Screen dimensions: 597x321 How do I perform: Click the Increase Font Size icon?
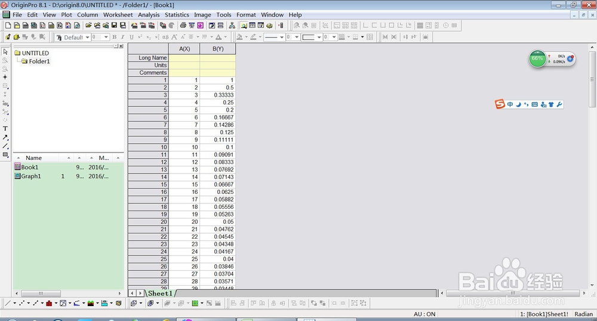[x=174, y=37]
